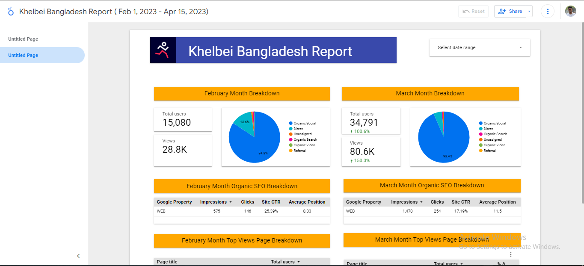The height and width of the screenshot is (266, 584).
Task: Click Unassigned legend swatch in February chart
Action: 291,134
